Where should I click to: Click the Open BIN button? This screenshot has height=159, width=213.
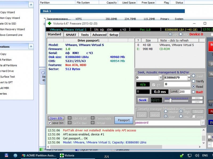click(56, 118)
